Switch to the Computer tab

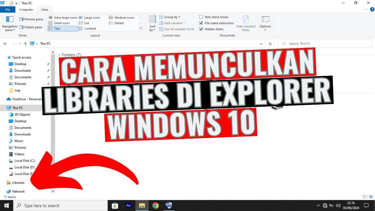[26, 10]
